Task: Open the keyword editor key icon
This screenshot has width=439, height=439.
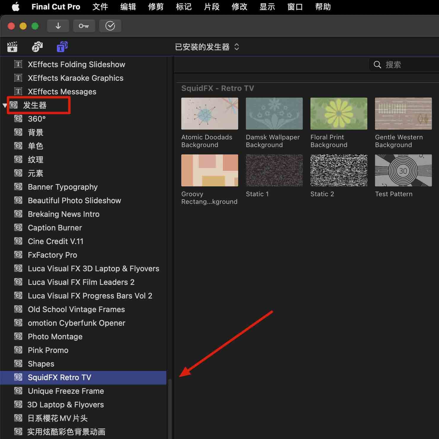Action: pyautogui.click(x=84, y=26)
